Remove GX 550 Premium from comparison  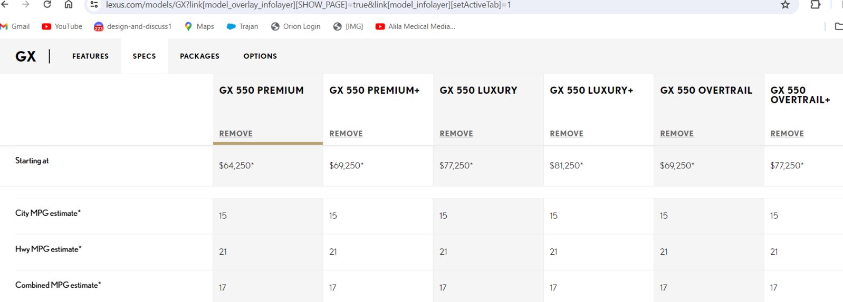click(236, 134)
